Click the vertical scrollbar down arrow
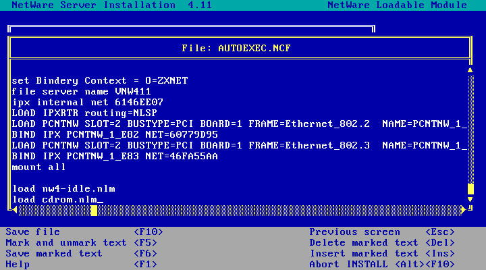 coord(470,199)
